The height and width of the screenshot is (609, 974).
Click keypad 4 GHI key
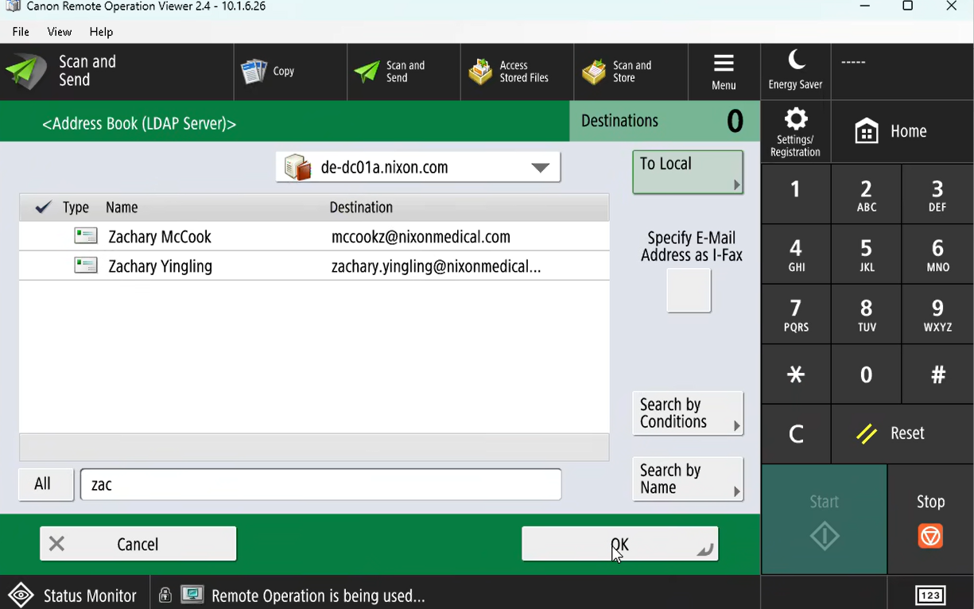[796, 254]
